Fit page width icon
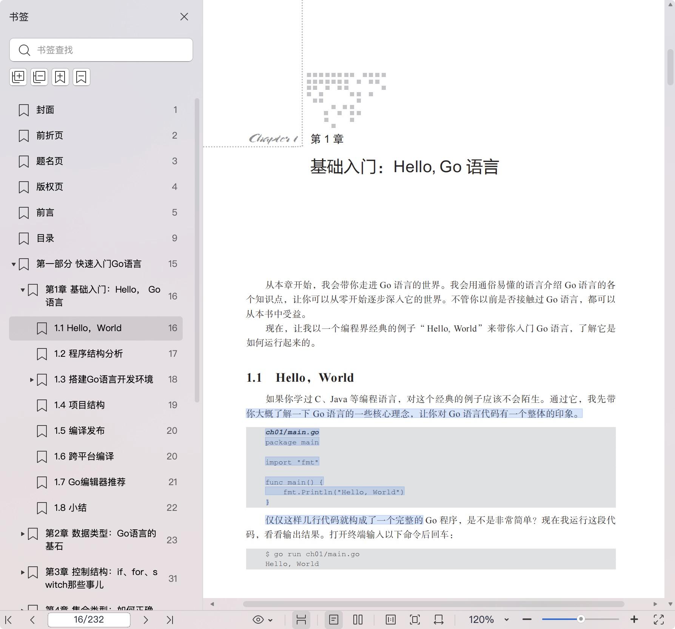Viewport: 675px width, 629px height. click(439, 620)
